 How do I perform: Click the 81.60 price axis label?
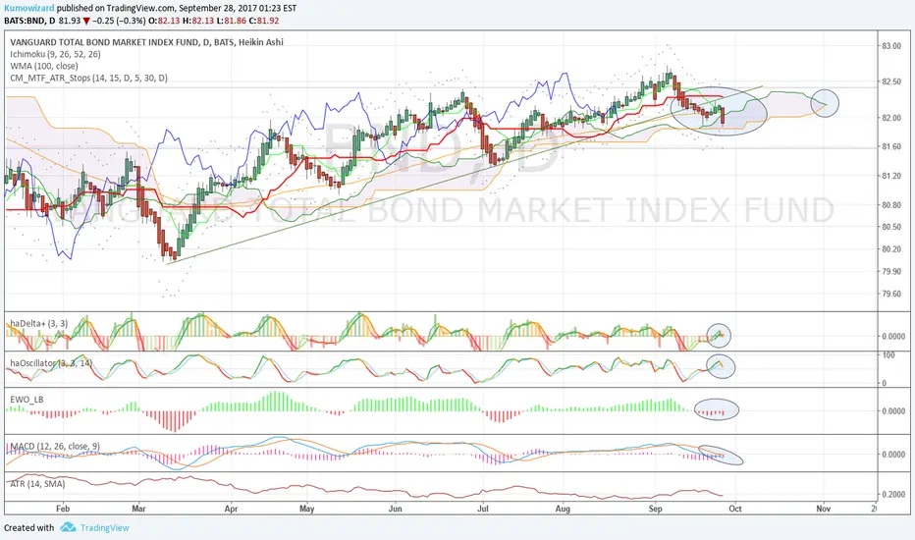(891, 147)
